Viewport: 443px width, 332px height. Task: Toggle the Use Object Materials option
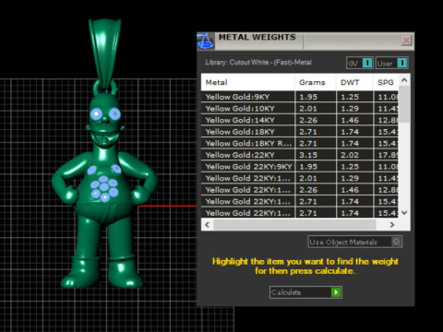tap(355, 242)
